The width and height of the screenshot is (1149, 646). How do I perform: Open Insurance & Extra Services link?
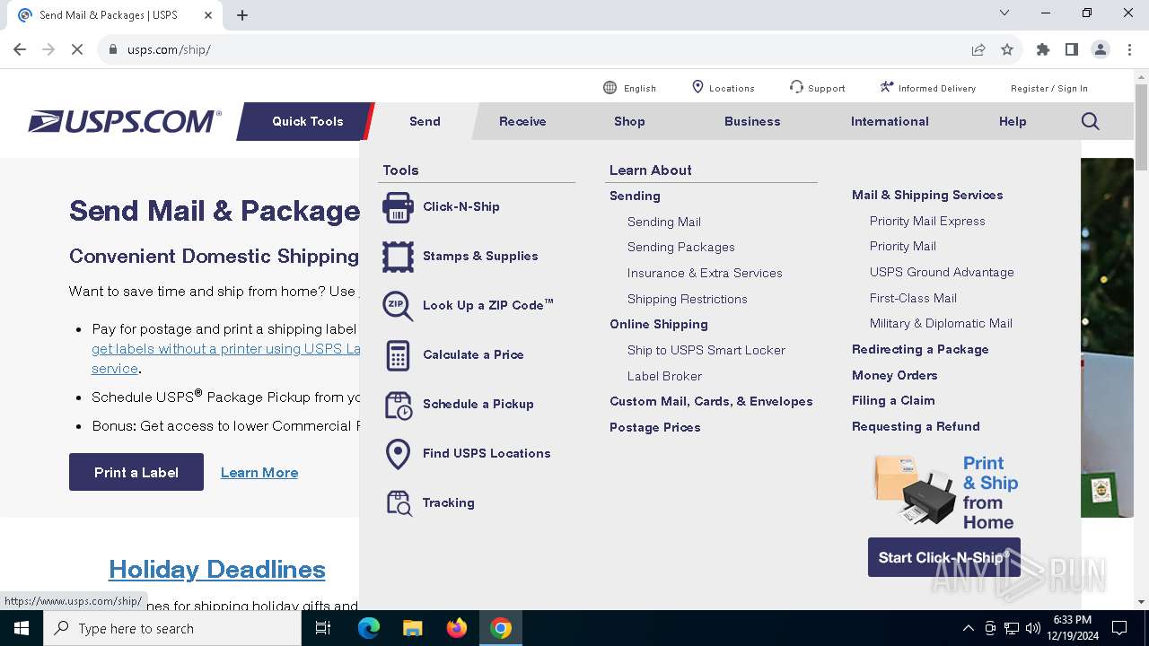point(705,273)
